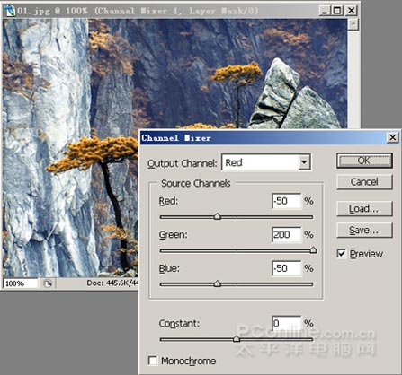Minimize the 01.jpg document window

pyautogui.click(x=324, y=11)
